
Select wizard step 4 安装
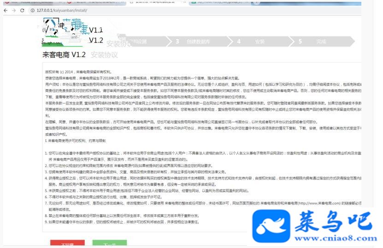tap(259, 41)
